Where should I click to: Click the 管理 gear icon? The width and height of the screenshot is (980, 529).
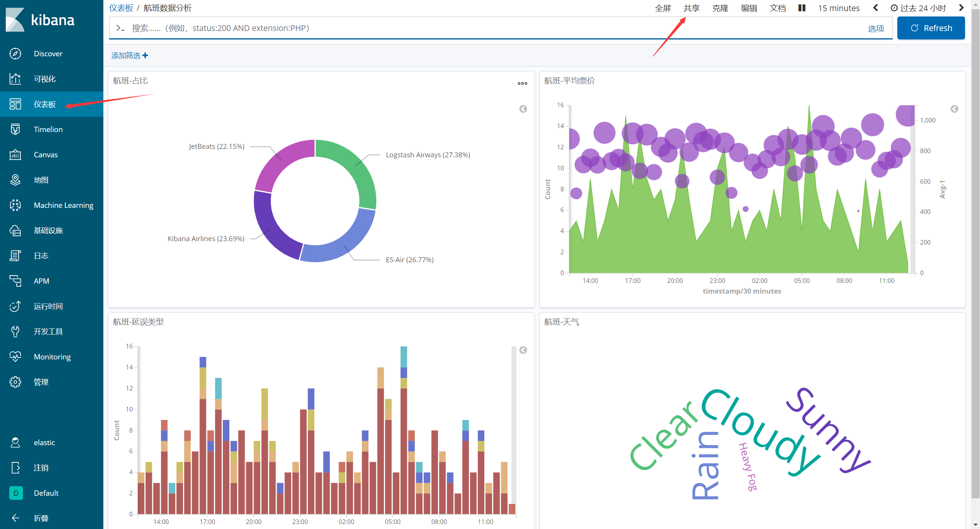(15, 382)
